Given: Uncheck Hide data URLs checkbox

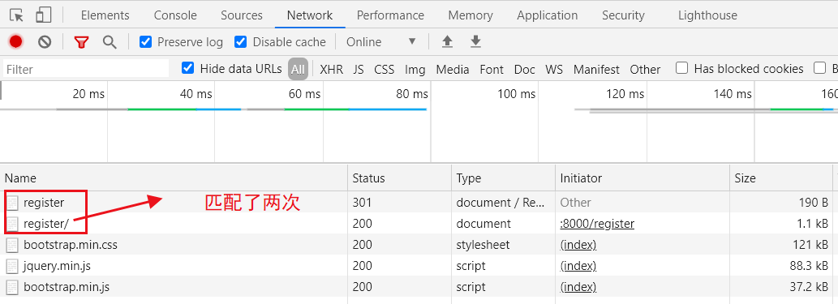Looking at the screenshot, I should click(187, 68).
